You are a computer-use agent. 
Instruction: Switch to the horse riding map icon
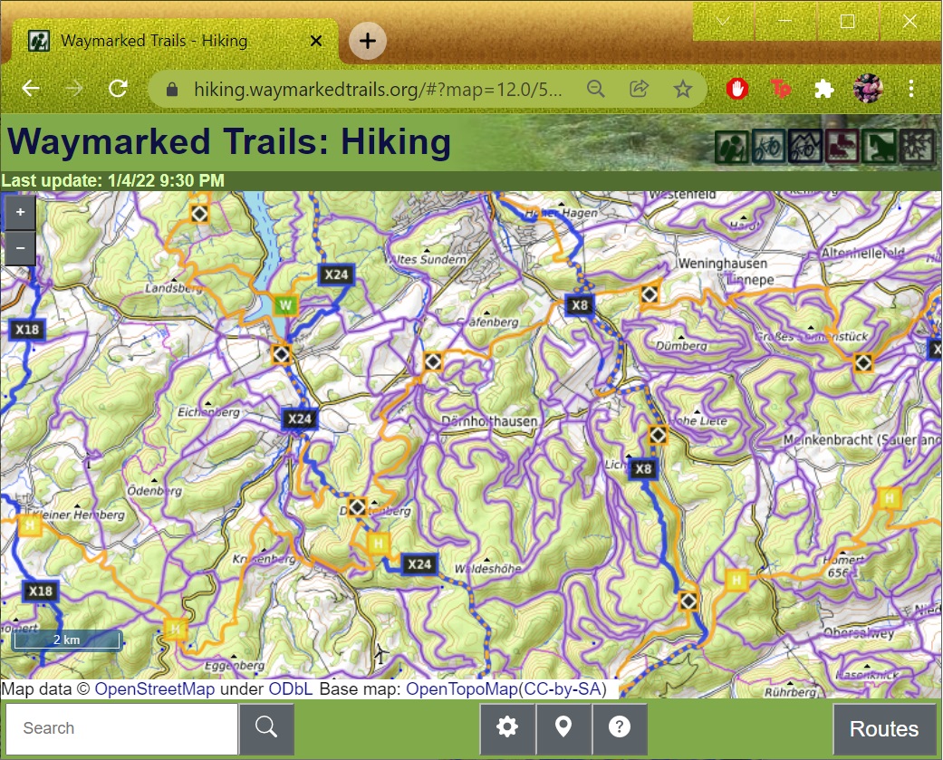pos(880,147)
